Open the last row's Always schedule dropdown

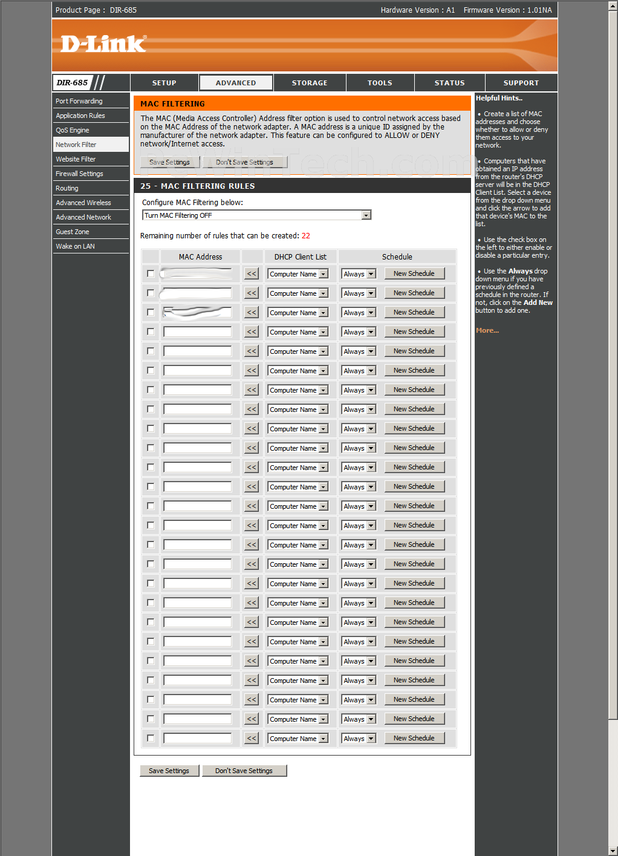[x=359, y=739]
